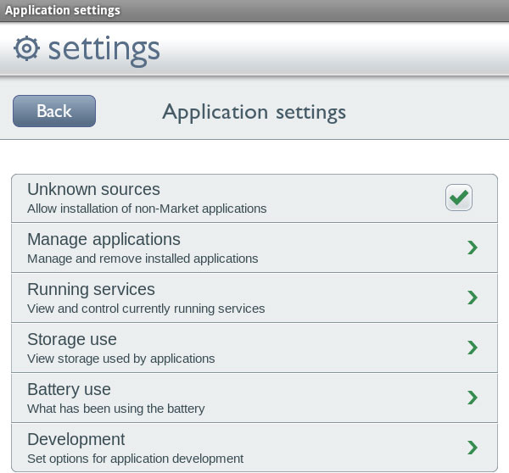This screenshot has width=509, height=473.
Task: Open Storage use using its chevron
Action: [x=473, y=348]
